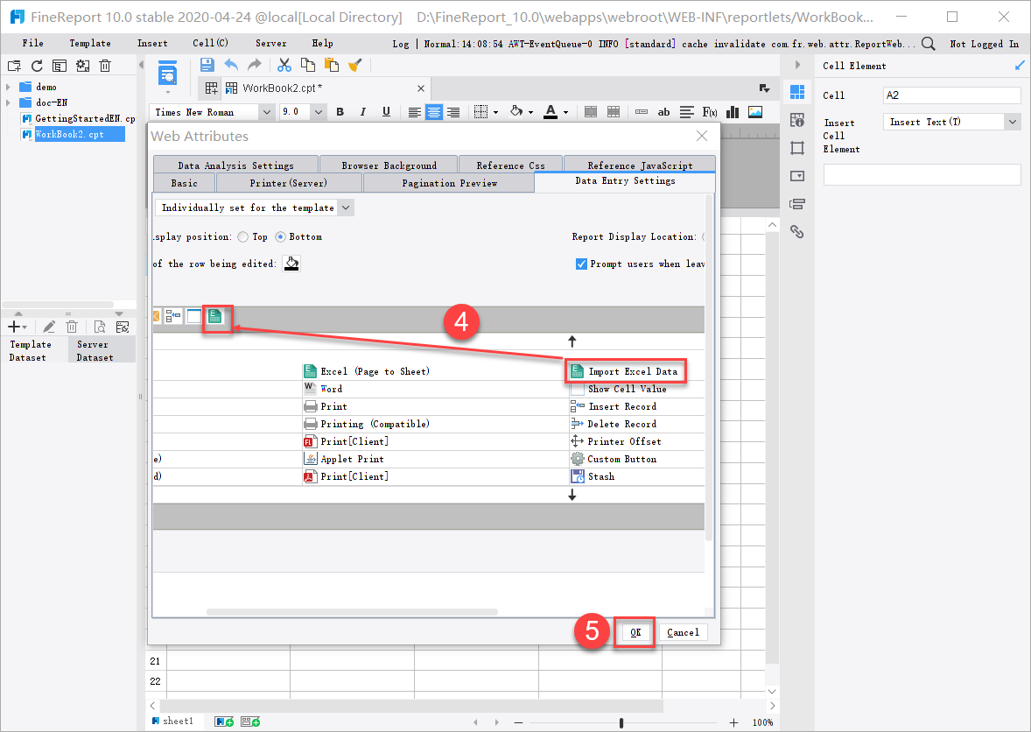Open the Widget Settings icon in right sidebar
This screenshot has height=732, width=1031.
[797, 176]
